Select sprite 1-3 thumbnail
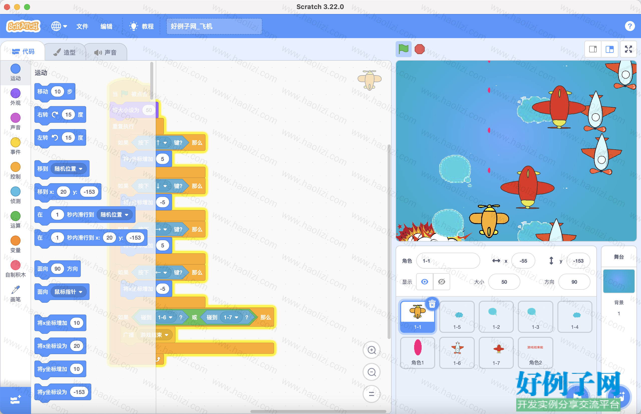The height and width of the screenshot is (414, 641). coord(535,317)
